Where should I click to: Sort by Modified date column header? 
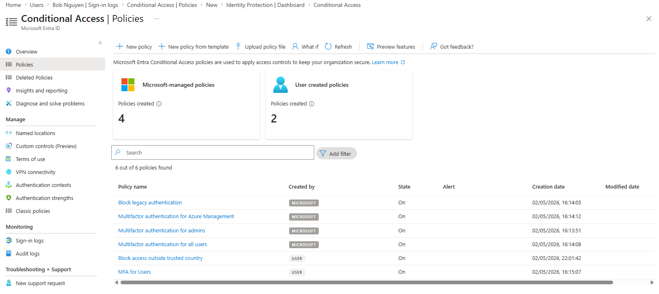coord(622,187)
